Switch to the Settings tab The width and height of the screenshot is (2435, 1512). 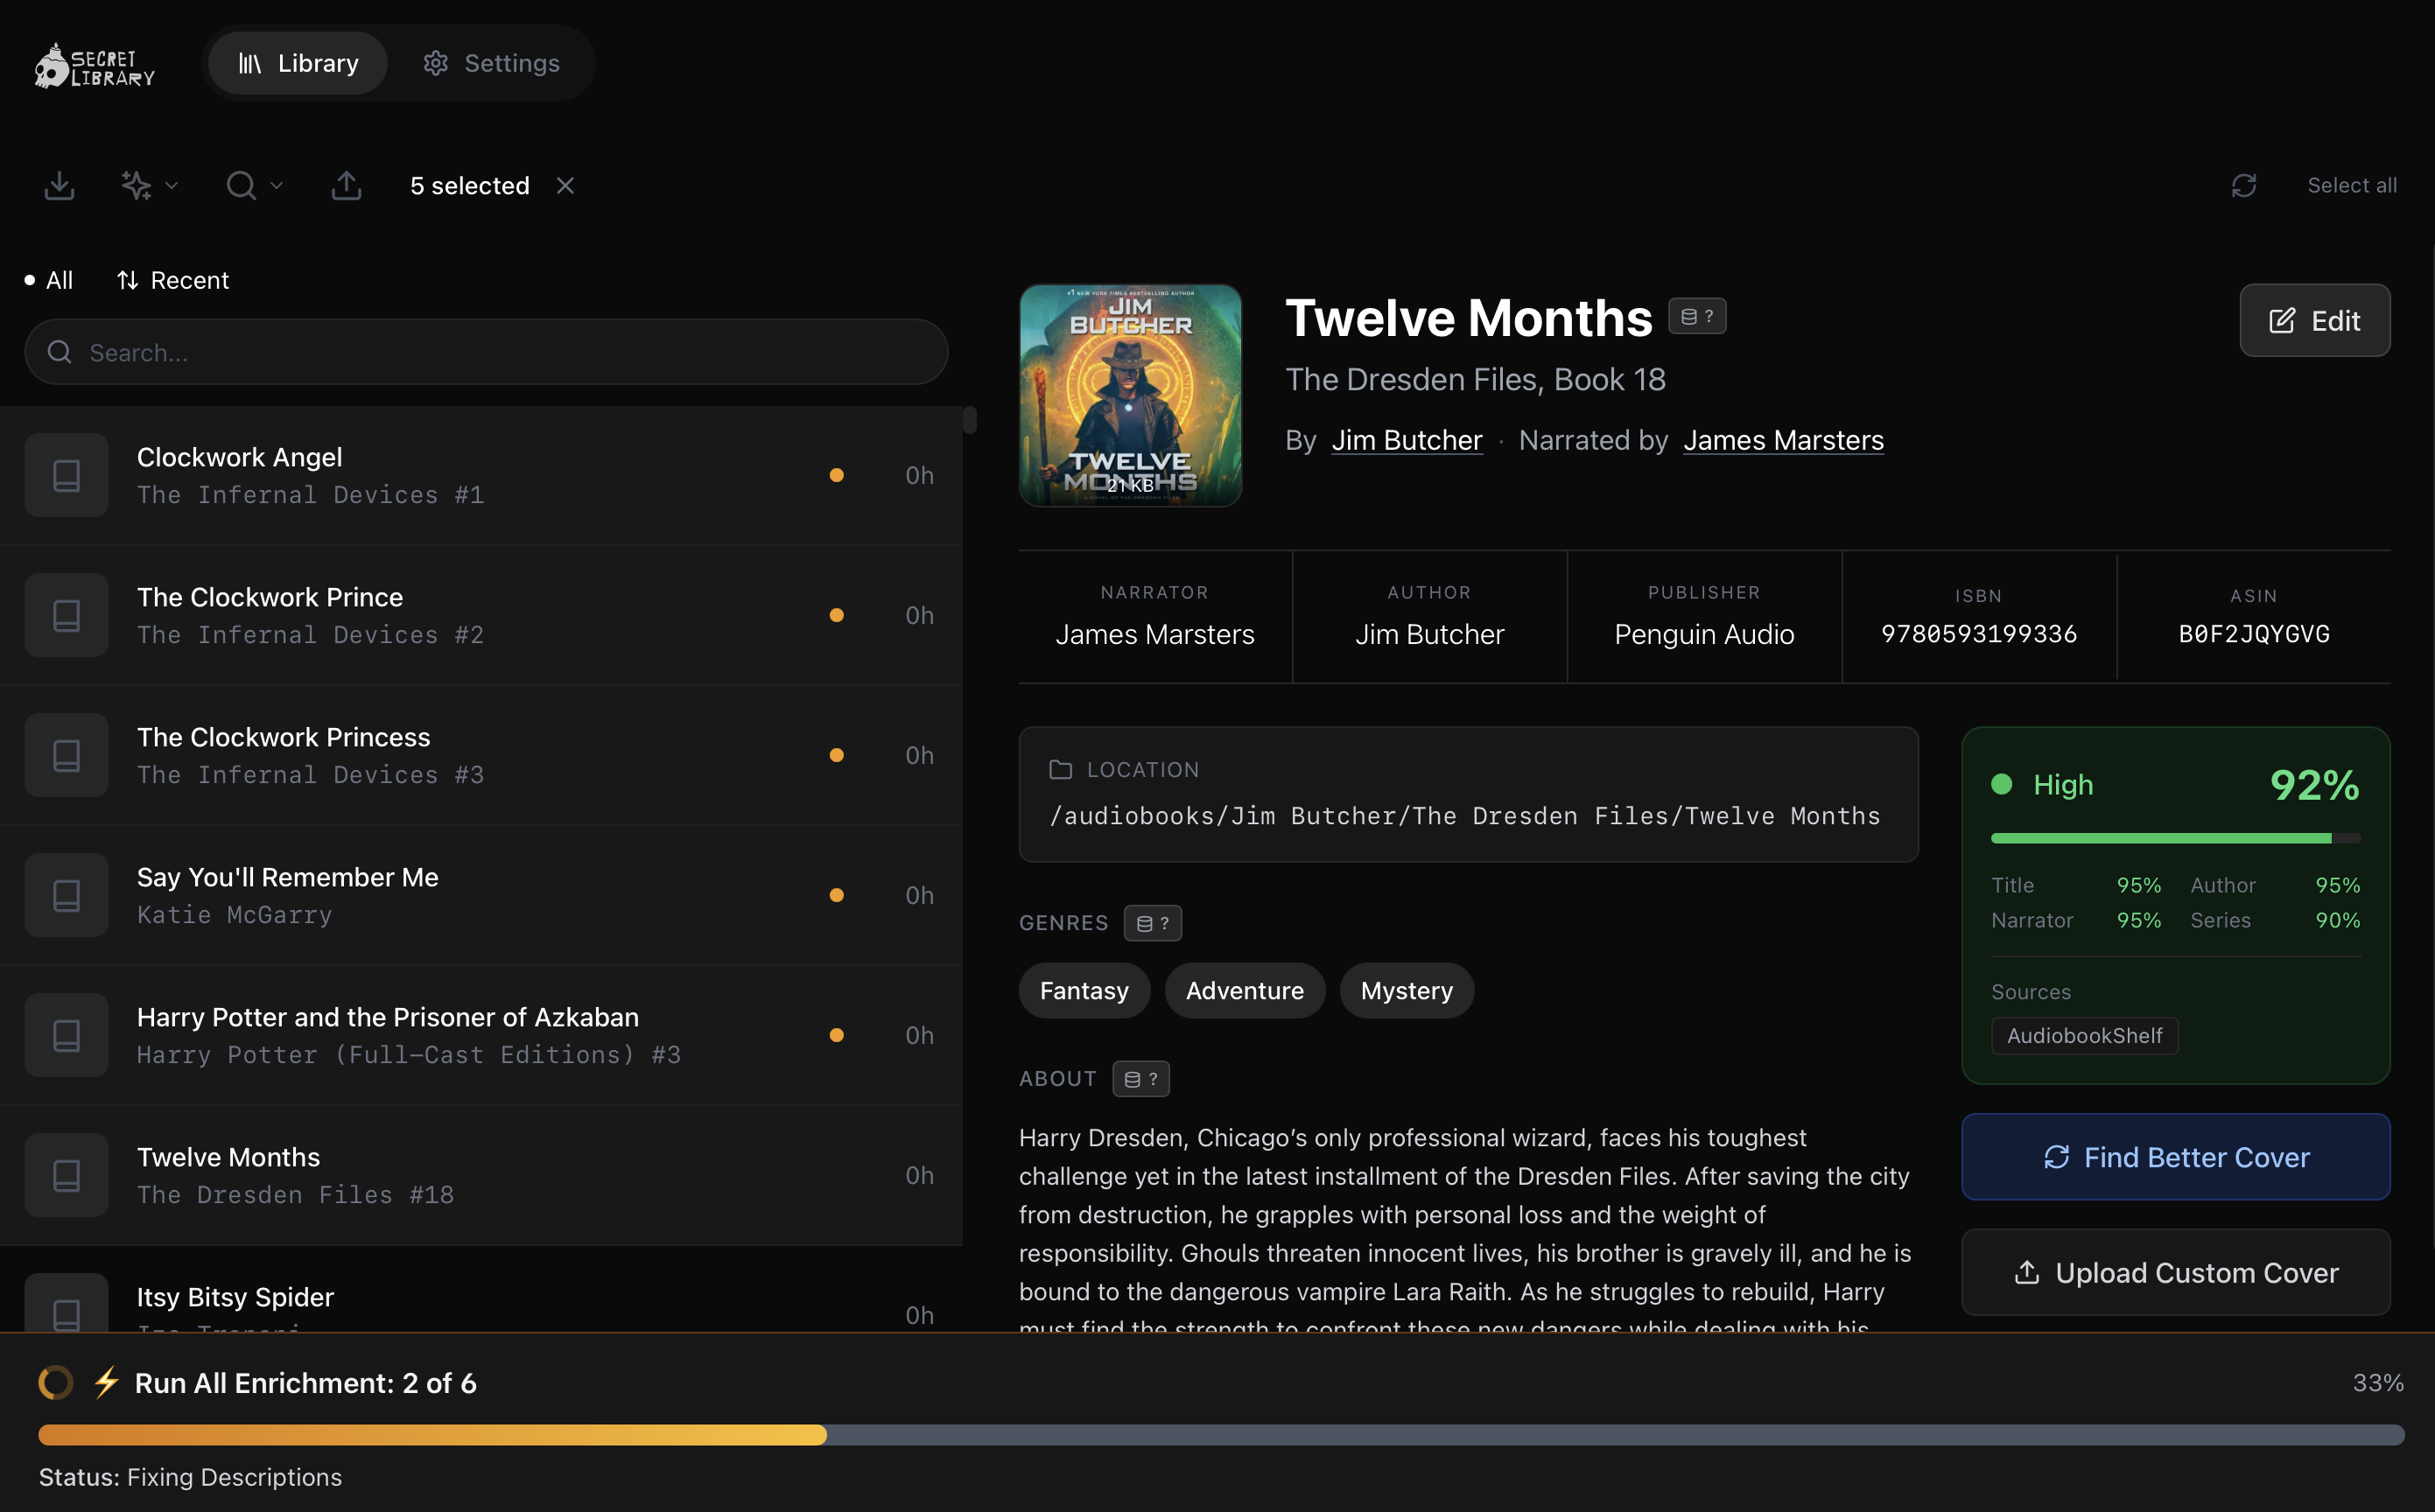click(491, 63)
